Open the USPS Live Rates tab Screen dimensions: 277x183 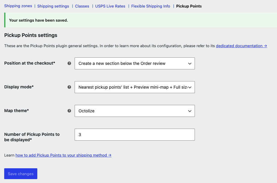(x=110, y=6)
